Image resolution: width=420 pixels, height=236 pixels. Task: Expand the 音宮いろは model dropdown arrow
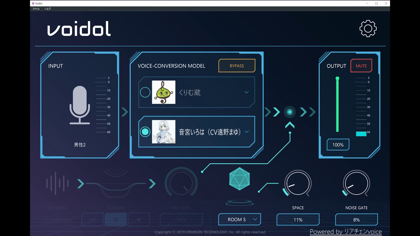[247, 132]
